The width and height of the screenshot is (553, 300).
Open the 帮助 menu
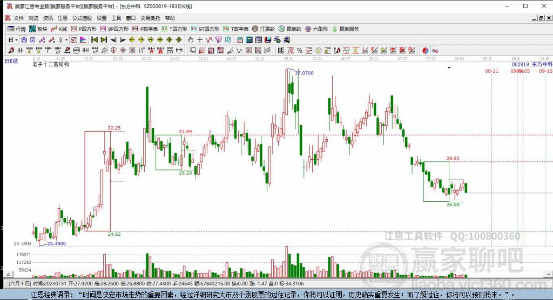coord(170,18)
